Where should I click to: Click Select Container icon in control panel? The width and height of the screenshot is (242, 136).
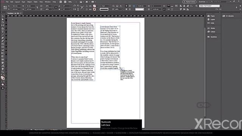click(x=87, y=6)
